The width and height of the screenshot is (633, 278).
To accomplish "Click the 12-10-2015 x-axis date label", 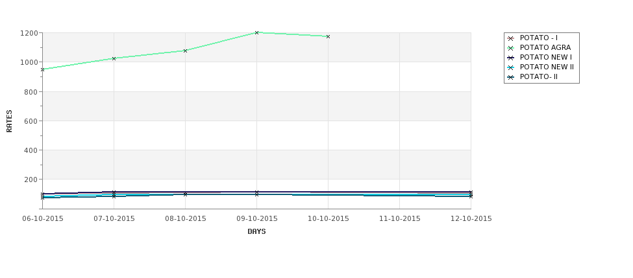I will coord(471,218).
